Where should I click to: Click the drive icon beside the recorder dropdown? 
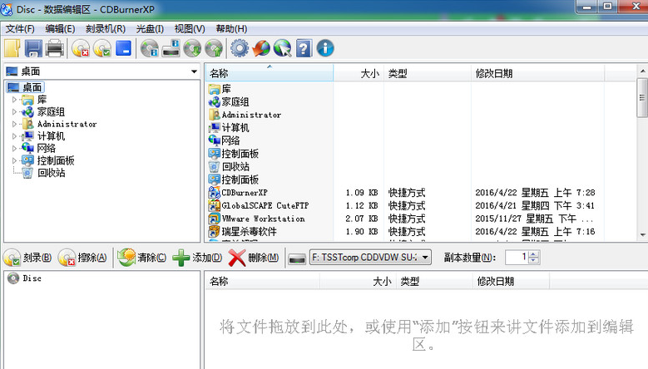(297, 258)
